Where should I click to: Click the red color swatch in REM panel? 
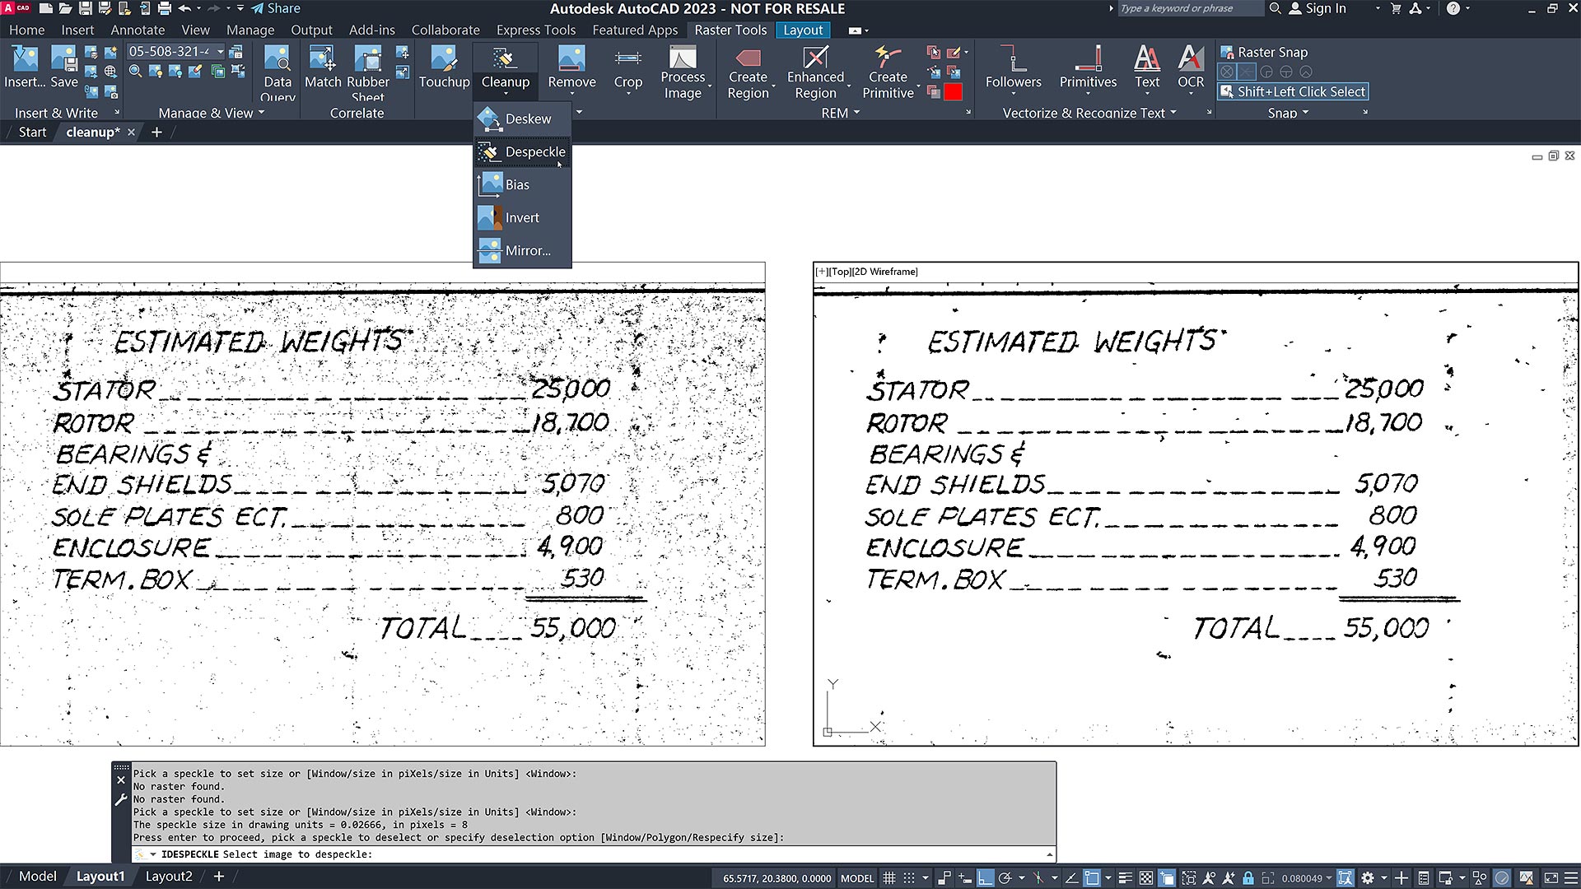click(953, 92)
